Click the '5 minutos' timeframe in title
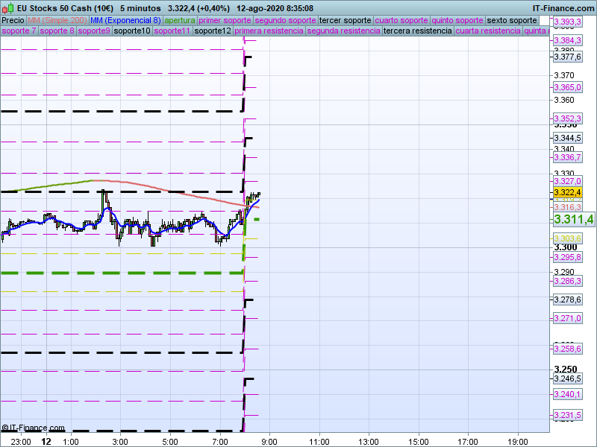Viewport: 597px width, 447px height. [140, 8]
